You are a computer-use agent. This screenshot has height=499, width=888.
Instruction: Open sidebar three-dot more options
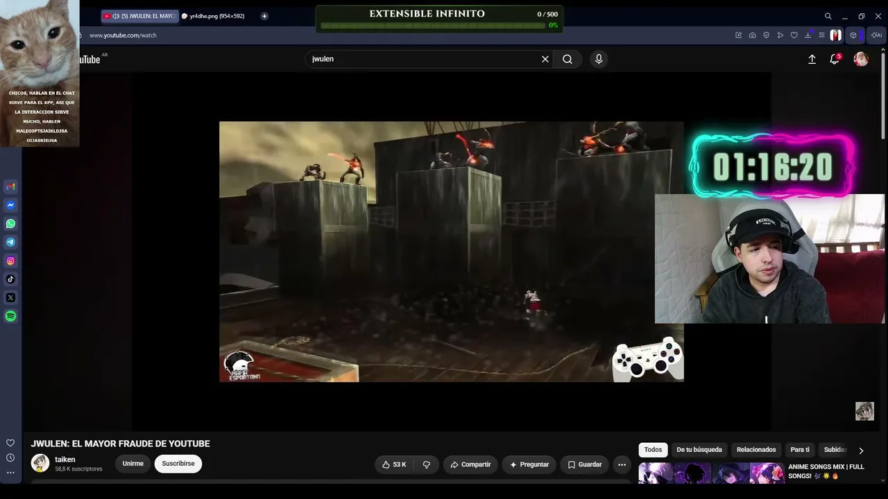click(10, 473)
